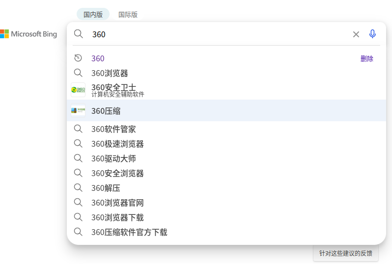Viewport: 392px width, 264px height.
Task: Select the suggestion 360浏览器官网
Action: [226, 203]
